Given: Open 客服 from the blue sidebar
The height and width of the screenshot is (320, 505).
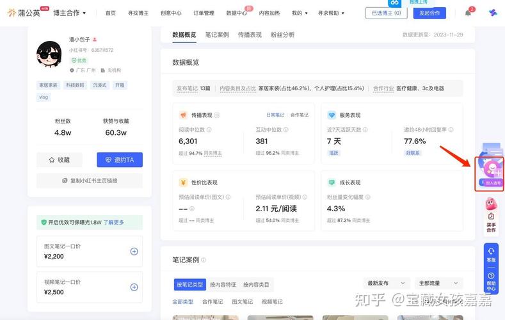Looking at the screenshot, I should pyautogui.click(x=491, y=255).
